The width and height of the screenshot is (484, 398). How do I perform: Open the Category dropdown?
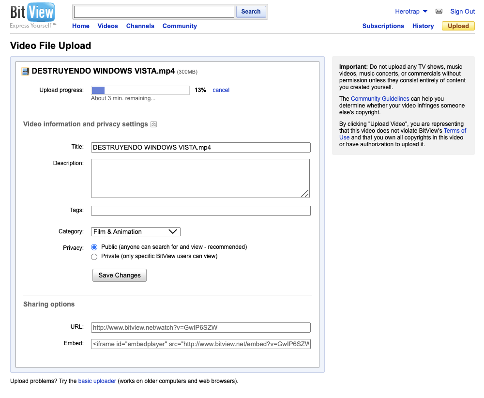click(136, 231)
